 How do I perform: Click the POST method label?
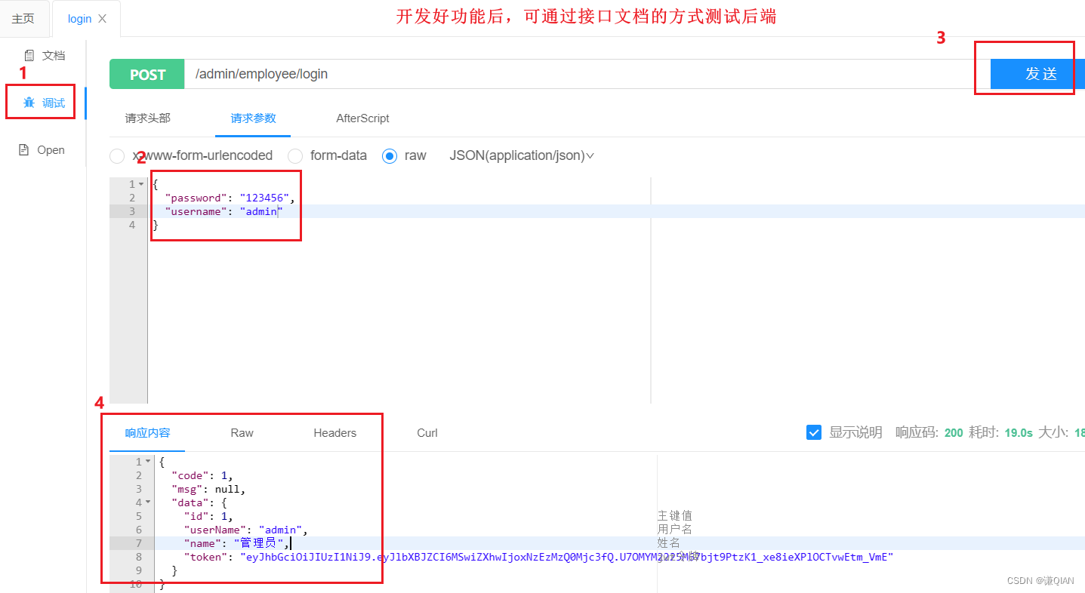pyautogui.click(x=147, y=74)
